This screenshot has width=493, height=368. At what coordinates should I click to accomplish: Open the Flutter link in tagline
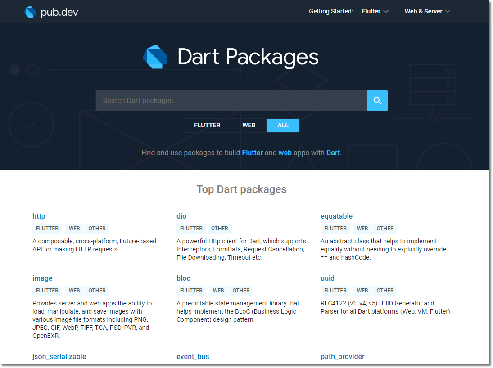252,153
